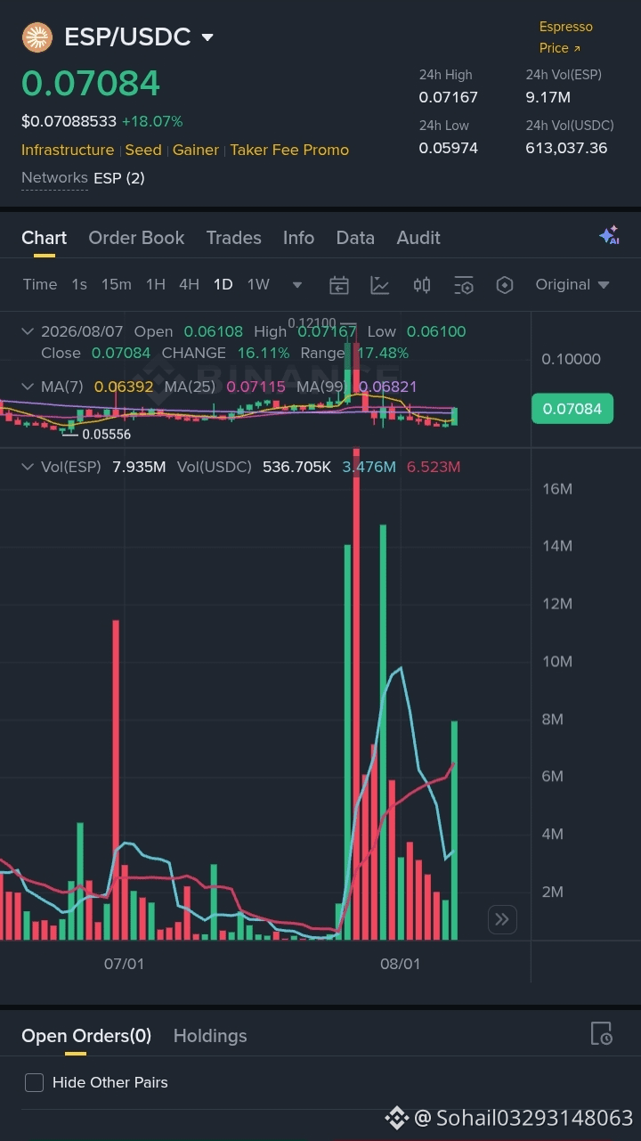Open the chart indicators icon
Image resolution: width=641 pixels, height=1141 pixels.
pyautogui.click(x=380, y=285)
